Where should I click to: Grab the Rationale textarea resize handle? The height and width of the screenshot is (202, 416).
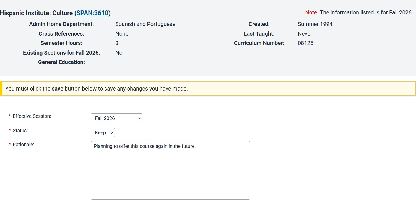pyautogui.click(x=248, y=198)
